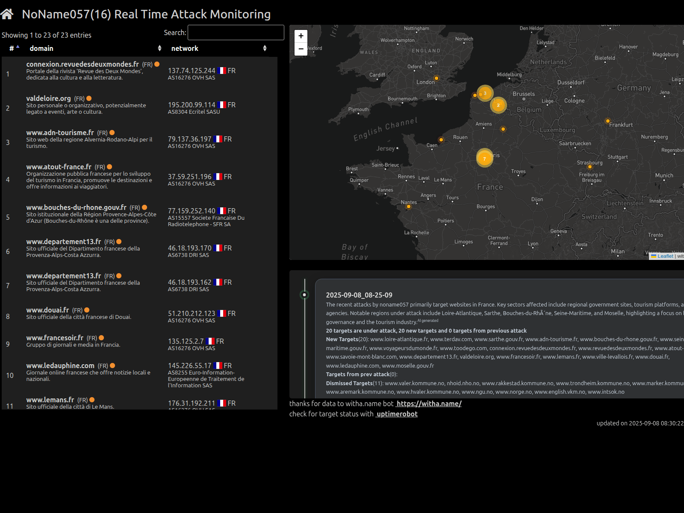Open the map cluster marker labeled 3
This screenshot has height=513, width=684.
click(485, 93)
